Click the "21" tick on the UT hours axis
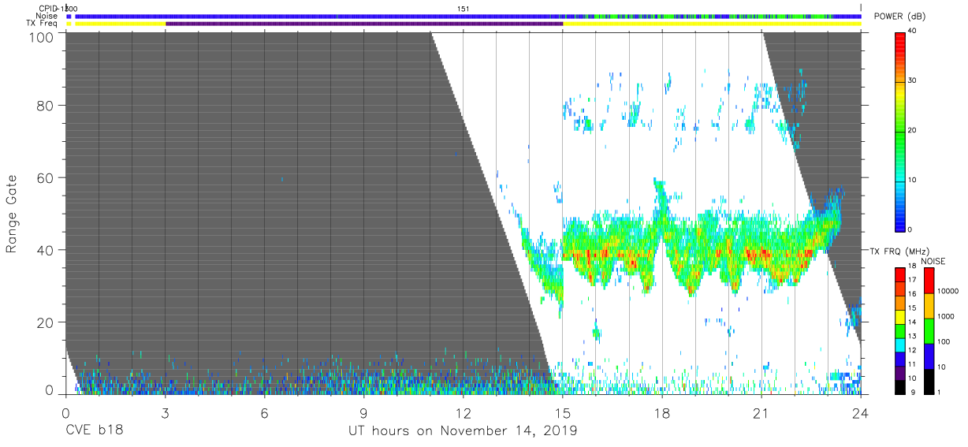 761,412
